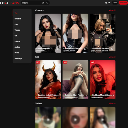Click the JOIN NOW button
Viewport: 128px width, 128px height.
tap(123, 3)
